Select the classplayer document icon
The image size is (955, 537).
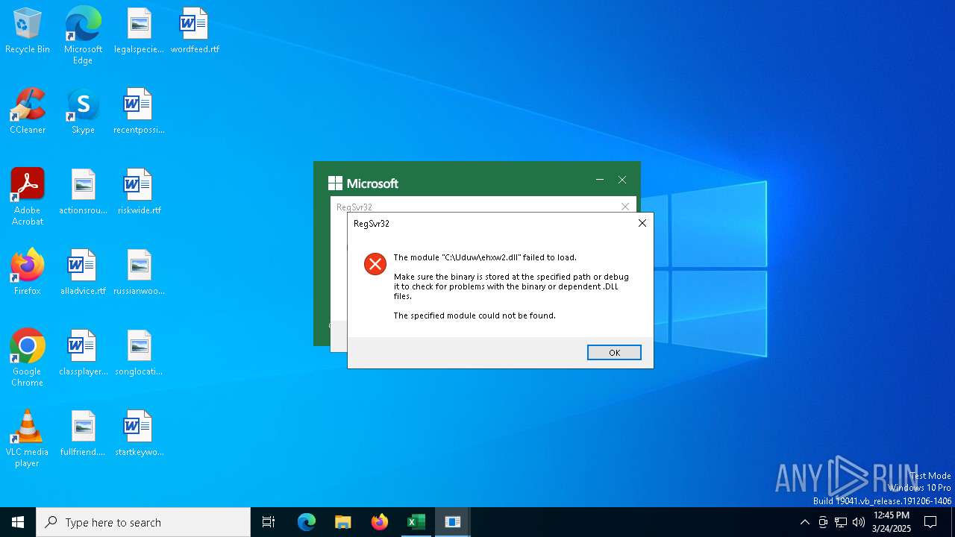[x=83, y=354]
